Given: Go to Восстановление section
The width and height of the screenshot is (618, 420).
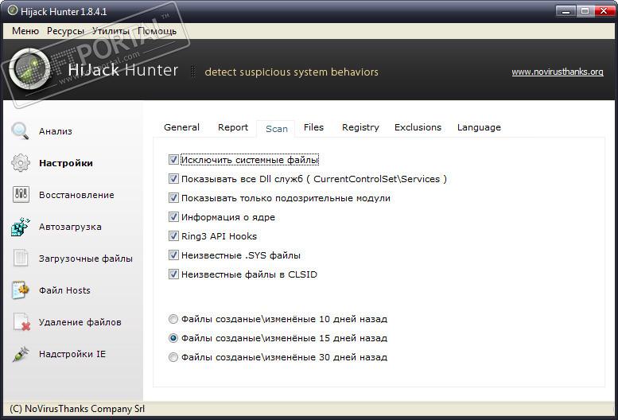Looking at the screenshot, I should [x=76, y=195].
